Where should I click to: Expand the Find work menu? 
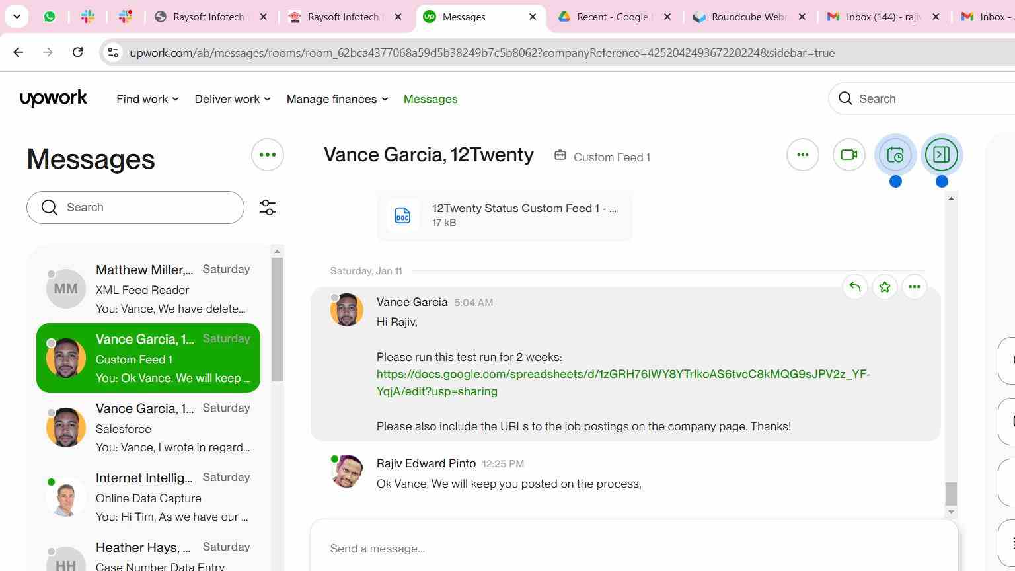click(147, 99)
